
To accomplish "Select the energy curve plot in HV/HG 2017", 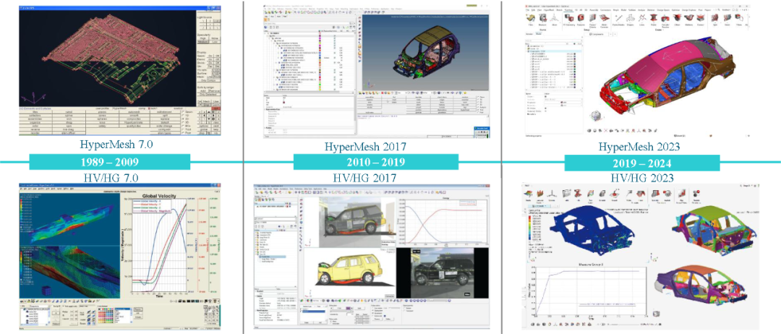I will [x=444, y=220].
